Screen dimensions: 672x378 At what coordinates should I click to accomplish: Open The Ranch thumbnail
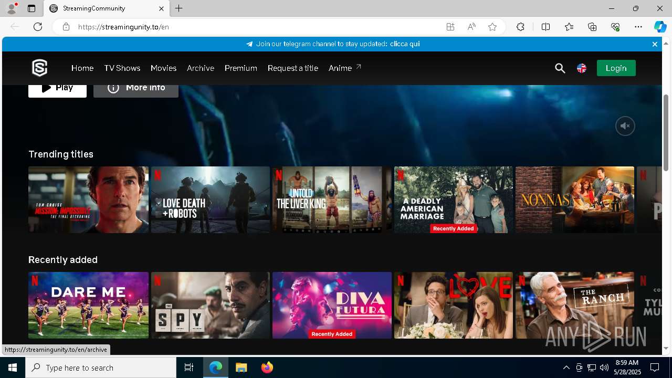pos(575,305)
